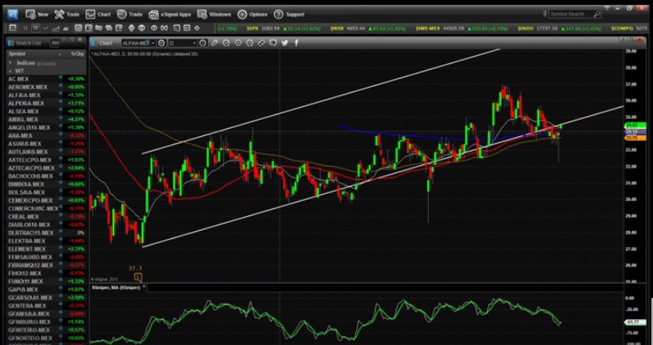Select BOLSAA-MEX in the watch list
The image size is (653, 345).
[x=47, y=192]
